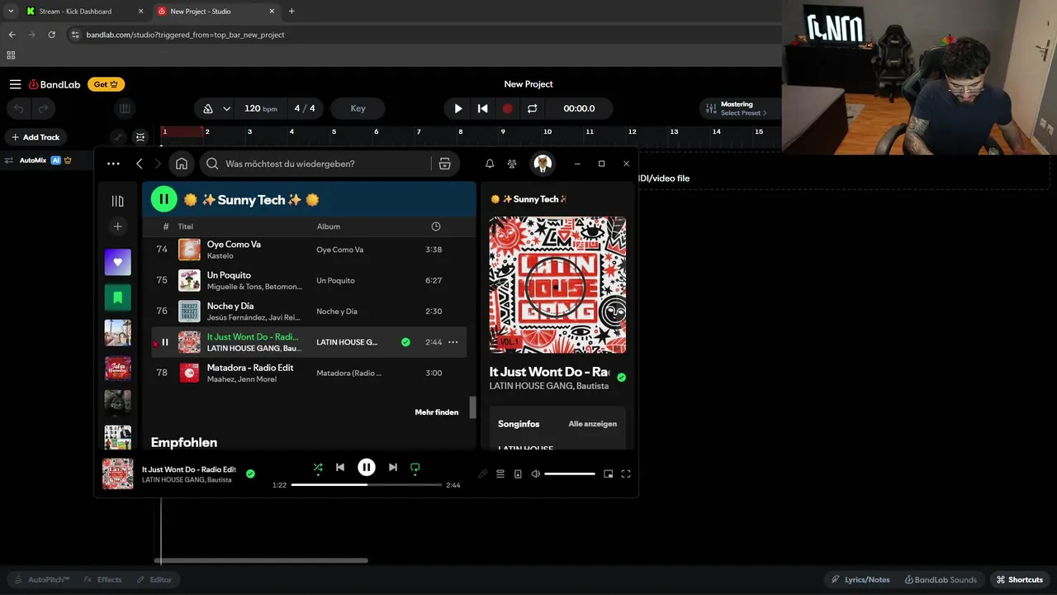Viewport: 1057px width, 595px height.
Task: Return to start in BandLab transport
Action: point(483,108)
